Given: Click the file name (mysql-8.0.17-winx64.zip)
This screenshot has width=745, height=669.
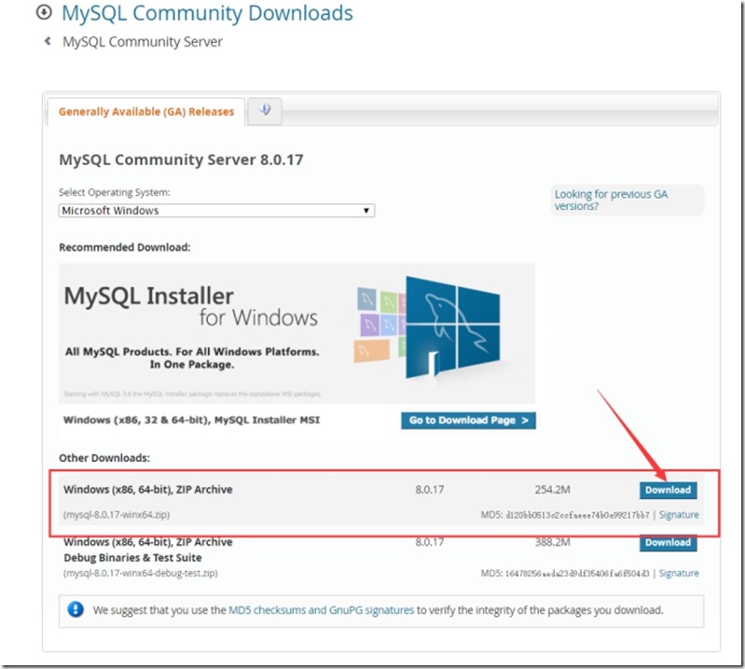Looking at the screenshot, I should (117, 514).
